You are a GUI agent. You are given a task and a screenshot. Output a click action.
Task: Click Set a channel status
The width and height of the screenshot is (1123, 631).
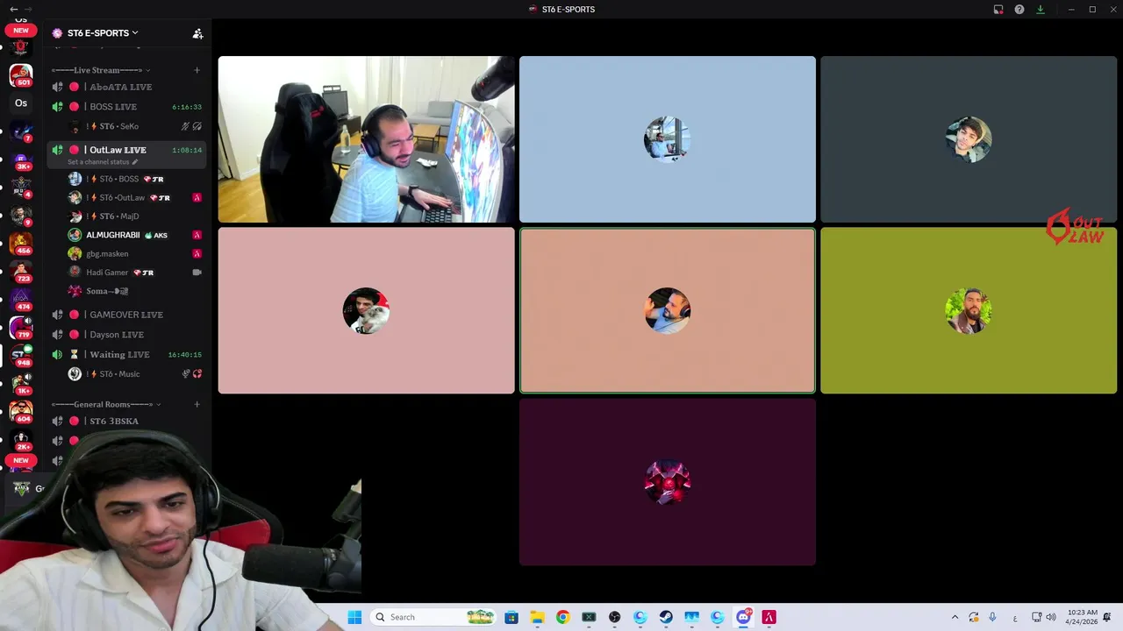click(103, 162)
